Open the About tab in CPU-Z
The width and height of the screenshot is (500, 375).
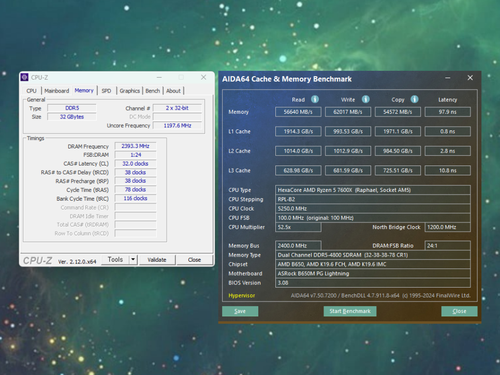[x=173, y=91]
